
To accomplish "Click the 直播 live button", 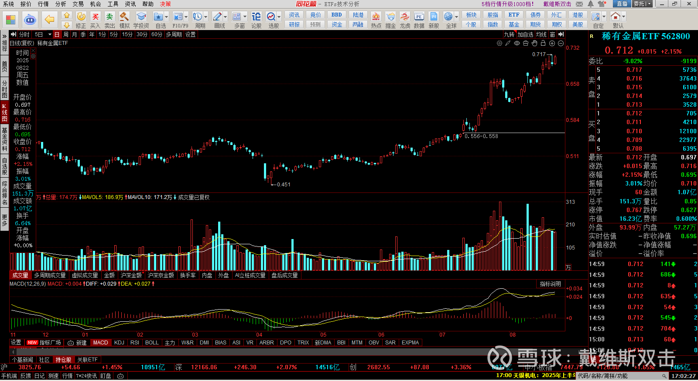I will coord(622,4).
